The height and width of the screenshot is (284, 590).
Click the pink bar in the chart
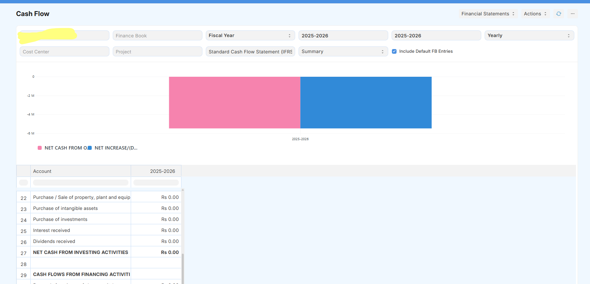234,102
